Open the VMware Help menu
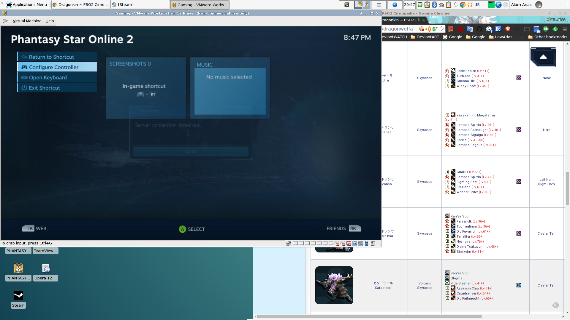 tap(50, 21)
